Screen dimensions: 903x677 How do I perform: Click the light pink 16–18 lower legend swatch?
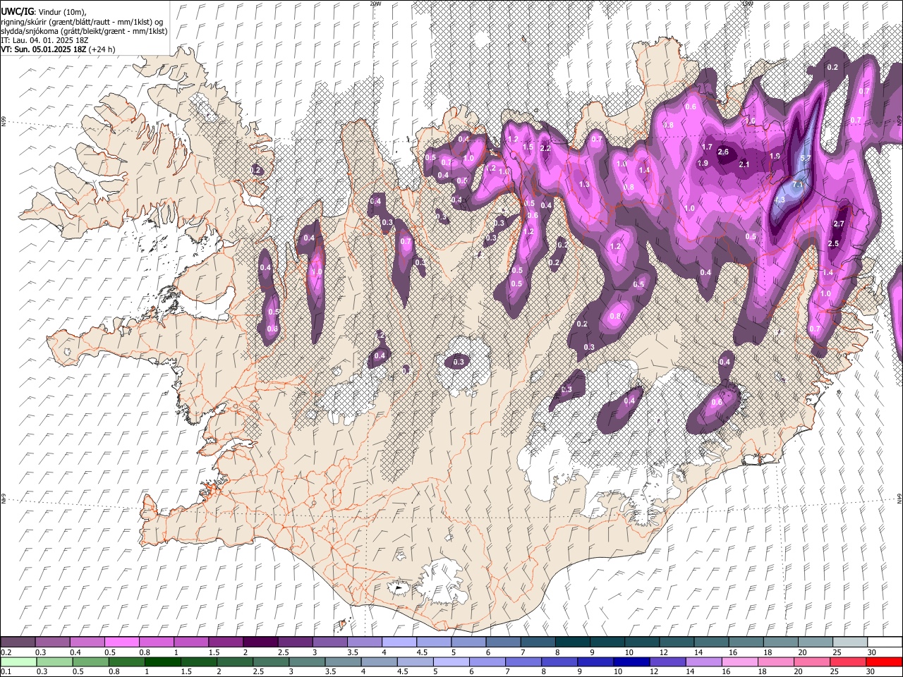tap(740, 662)
